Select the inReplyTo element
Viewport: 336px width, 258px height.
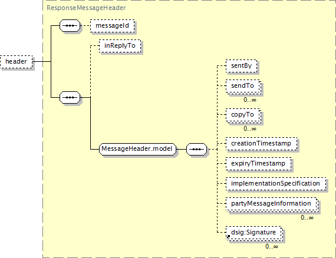pos(120,45)
